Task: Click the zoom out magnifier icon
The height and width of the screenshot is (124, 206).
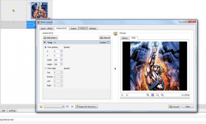Action: [162, 95]
